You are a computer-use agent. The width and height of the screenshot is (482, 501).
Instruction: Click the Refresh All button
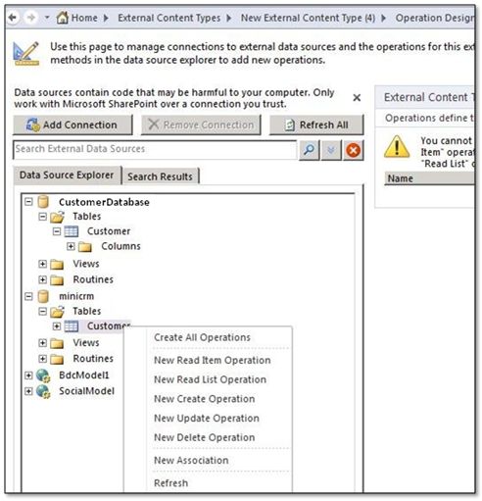316,125
